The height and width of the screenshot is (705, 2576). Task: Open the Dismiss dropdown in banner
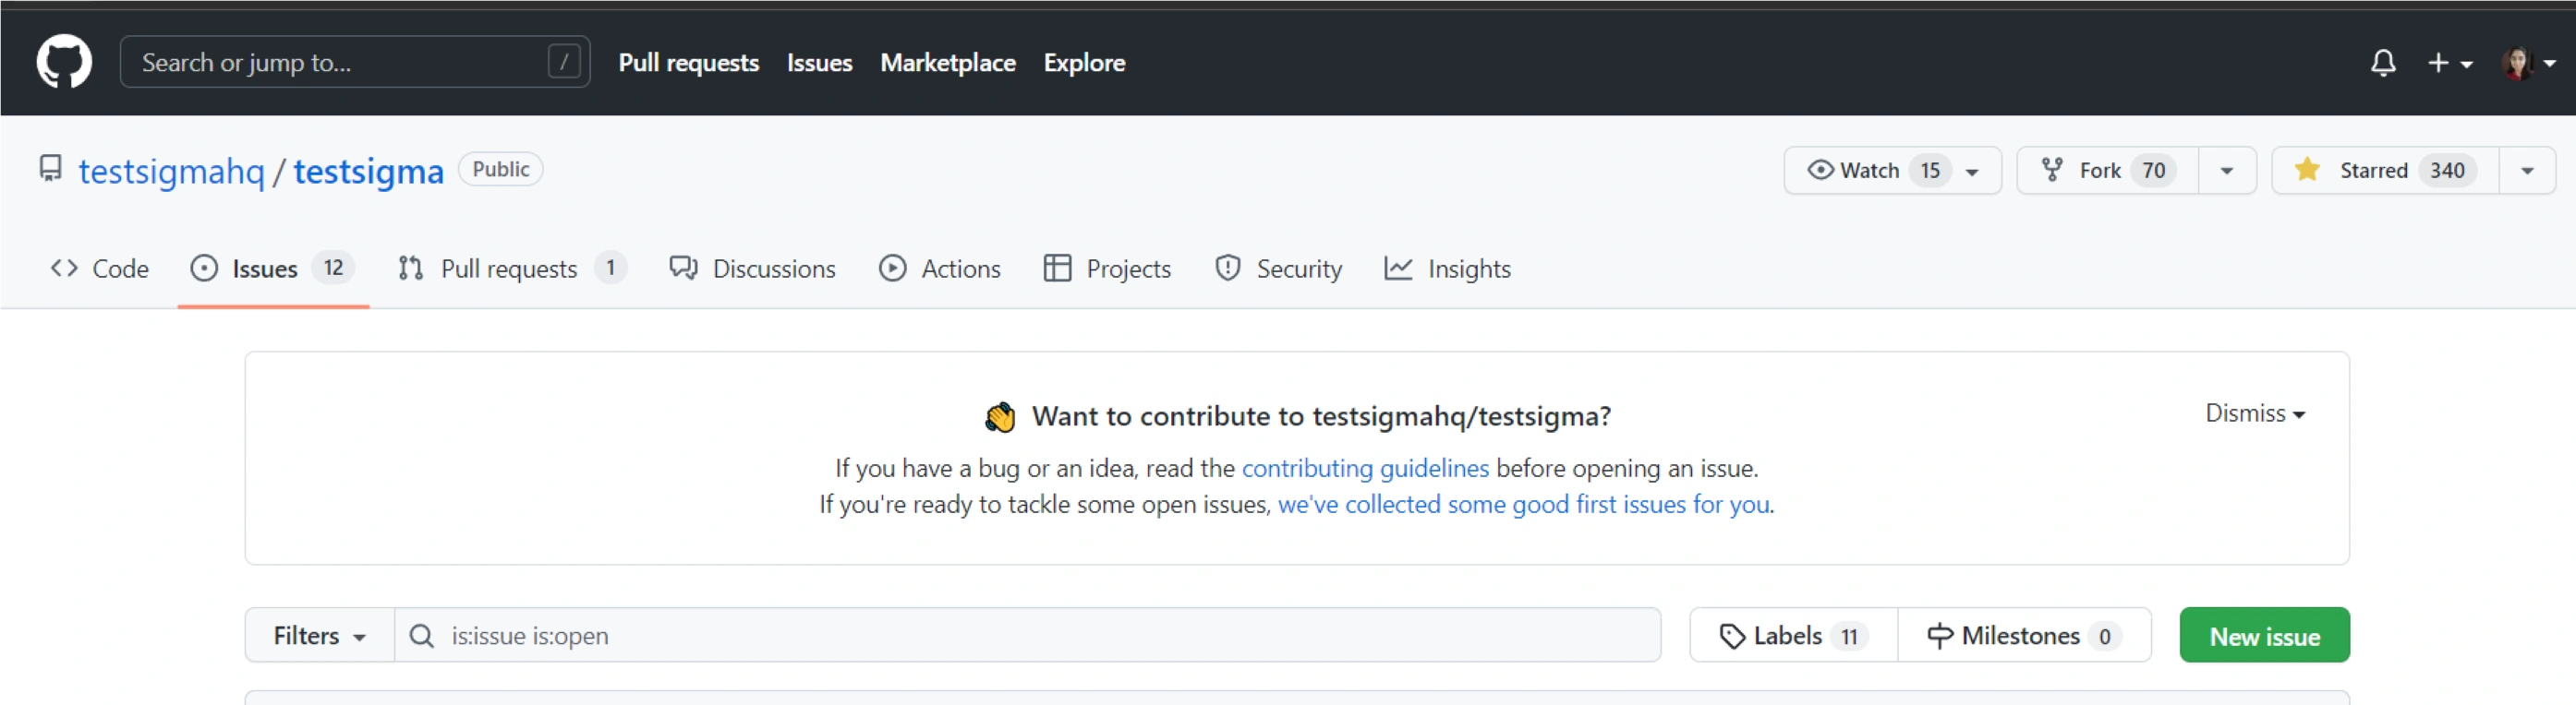(x=2254, y=413)
